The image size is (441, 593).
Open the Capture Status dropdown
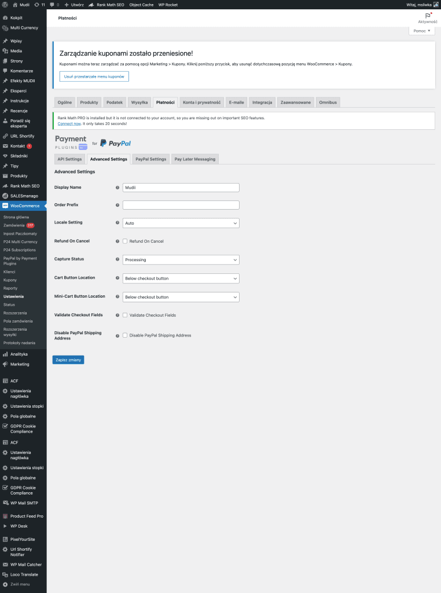(x=181, y=260)
